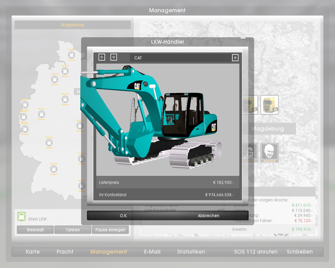Select the yellow truck thumbnail on the right

[269, 105]
